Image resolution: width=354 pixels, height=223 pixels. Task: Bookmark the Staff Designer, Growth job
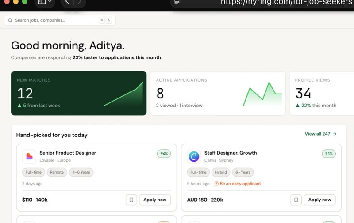(x=296, y=200)
